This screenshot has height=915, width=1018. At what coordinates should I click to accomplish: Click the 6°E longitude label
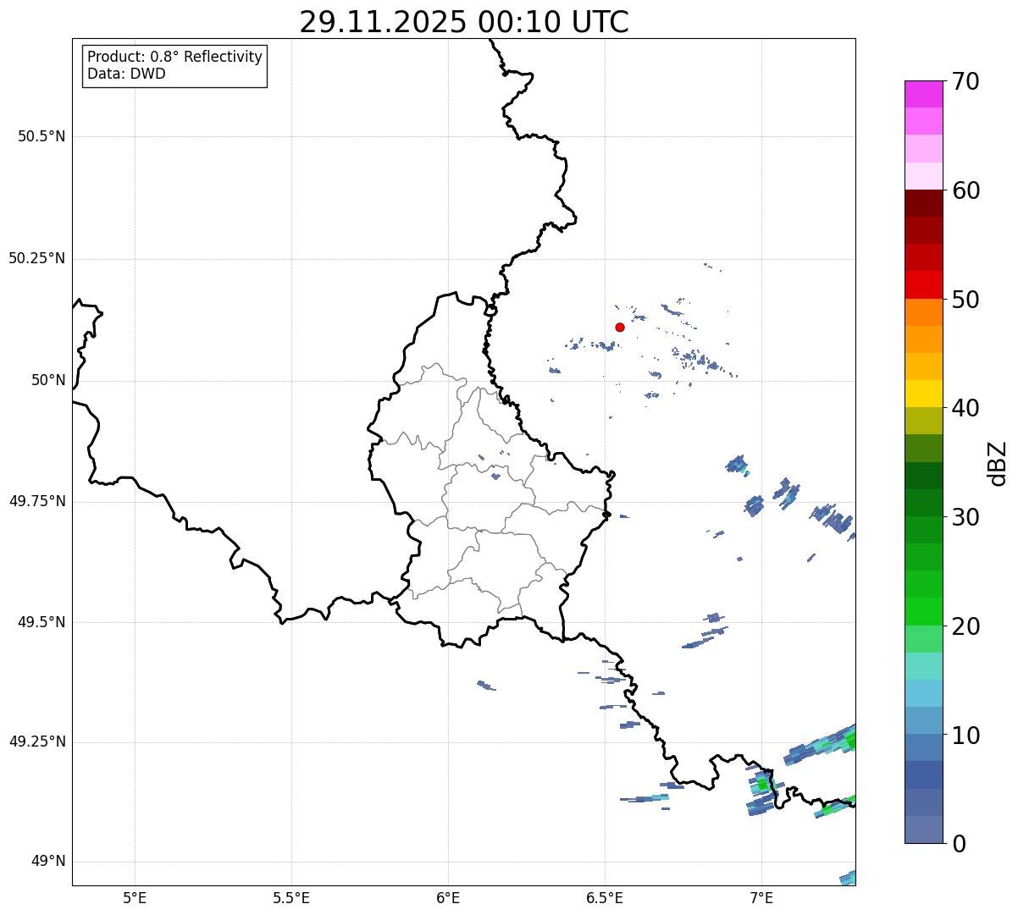click(448, 897)
